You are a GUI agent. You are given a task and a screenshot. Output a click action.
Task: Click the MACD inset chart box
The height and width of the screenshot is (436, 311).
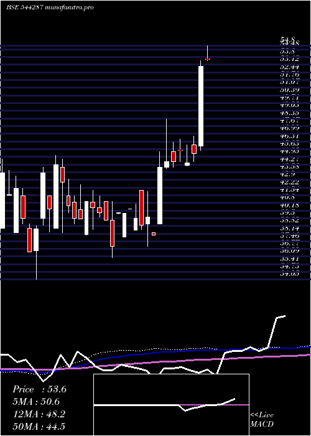pyautogui.click(x=171, y=405)
